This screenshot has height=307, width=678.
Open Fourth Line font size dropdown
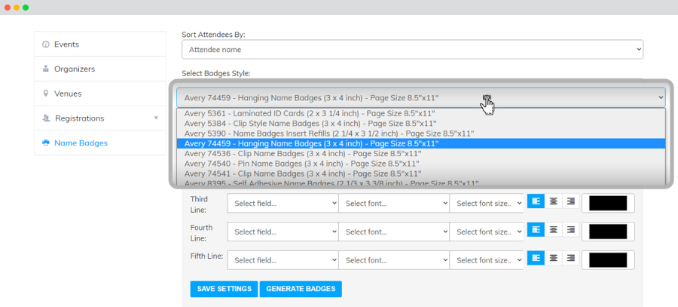(x=487, y=232)
